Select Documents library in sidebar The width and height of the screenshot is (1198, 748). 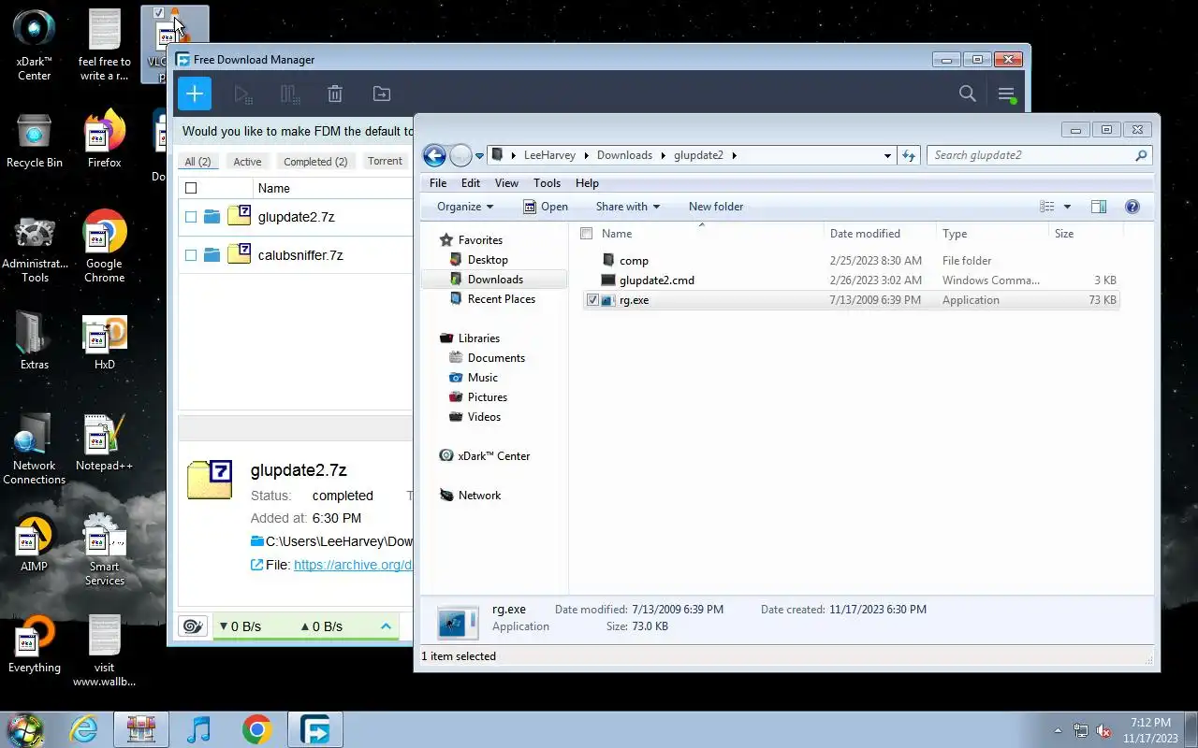point(496,358)
